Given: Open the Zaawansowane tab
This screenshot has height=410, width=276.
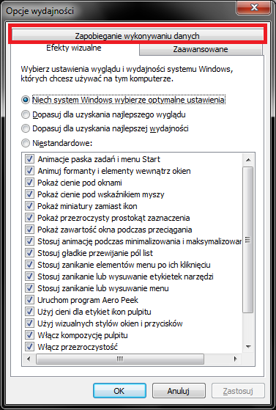Looking at the screenshot, I should coord(201,49).
